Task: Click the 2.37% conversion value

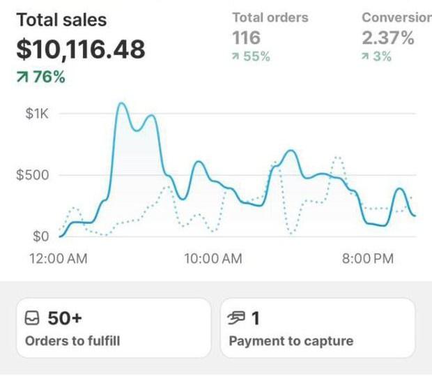Action: click(x=387, y=38)
